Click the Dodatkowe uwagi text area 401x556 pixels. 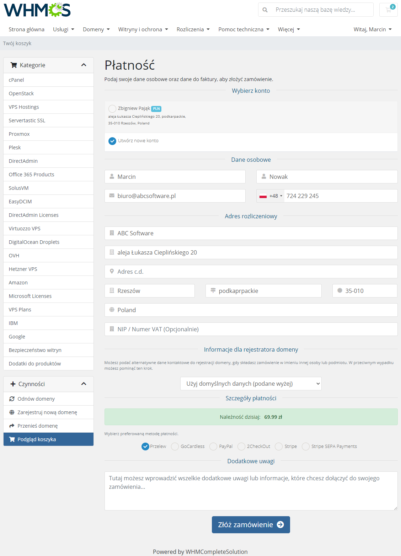251,491
